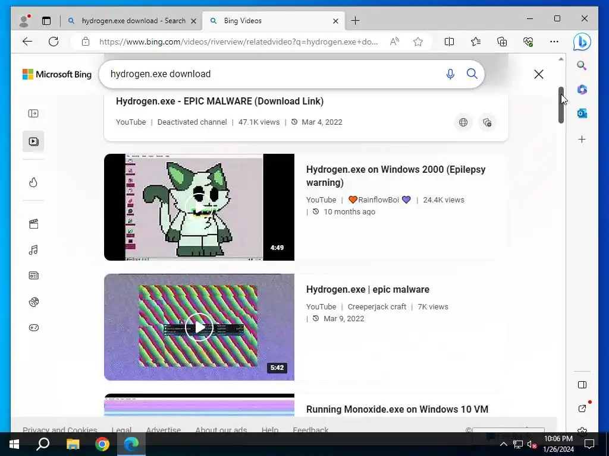Close the hydrogen.exe download Search tab
Screen dimensions: 609x456
pyautogui.click(x=193, y=21)
